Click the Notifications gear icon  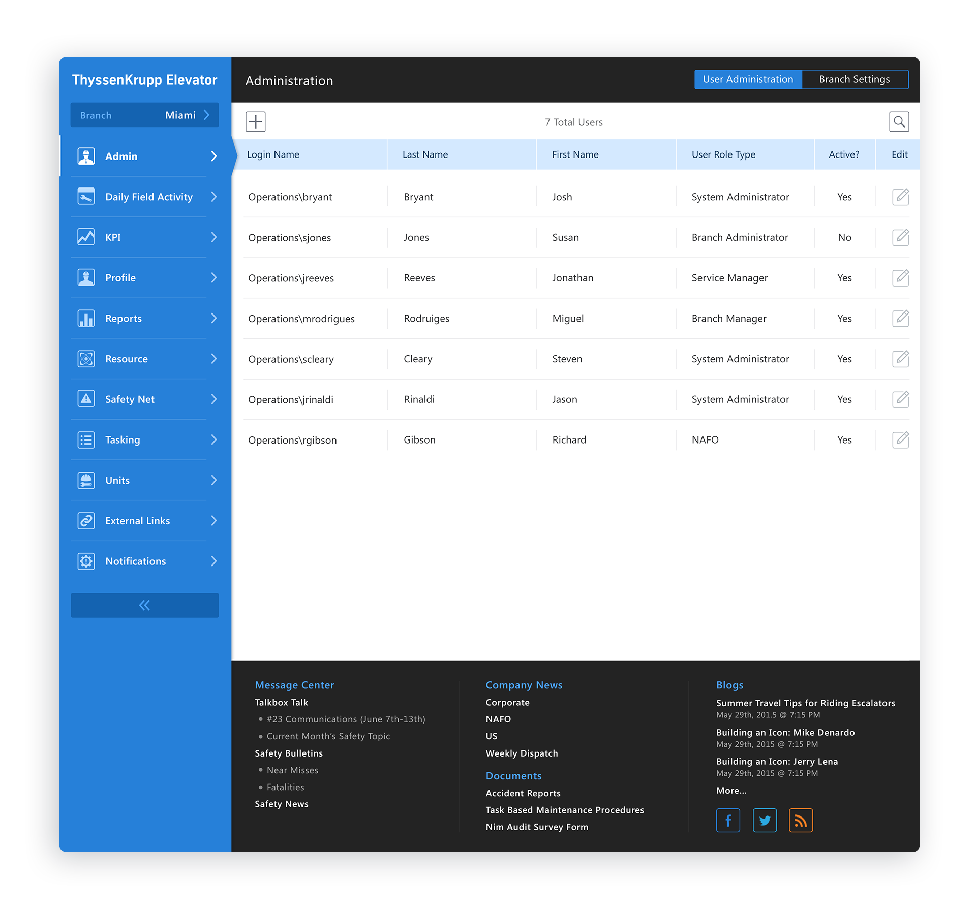click(x=86, y=561)
